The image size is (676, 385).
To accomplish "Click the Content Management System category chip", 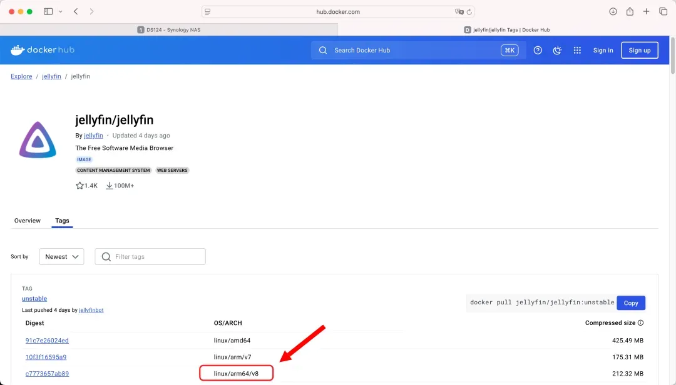I will tap(113, 171).
